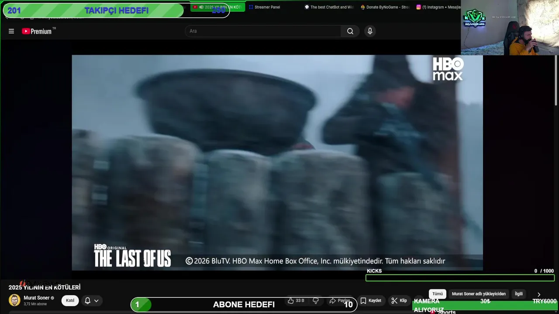Click the 'Paylaş' share button
This screenshot has width=559, height=314.
(340, 300)
